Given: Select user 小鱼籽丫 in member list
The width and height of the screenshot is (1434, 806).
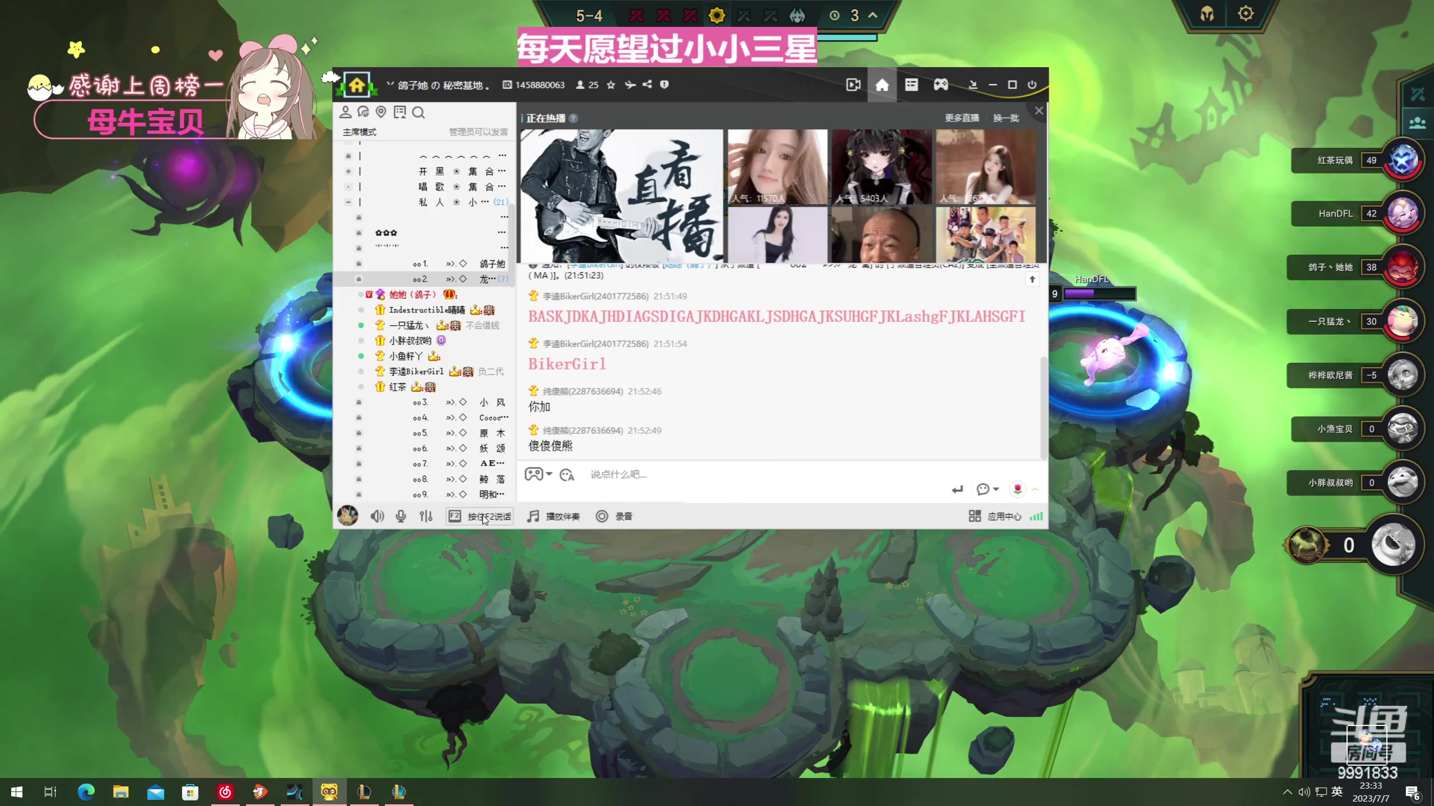Looking at the screenshot, I should 406,356.
